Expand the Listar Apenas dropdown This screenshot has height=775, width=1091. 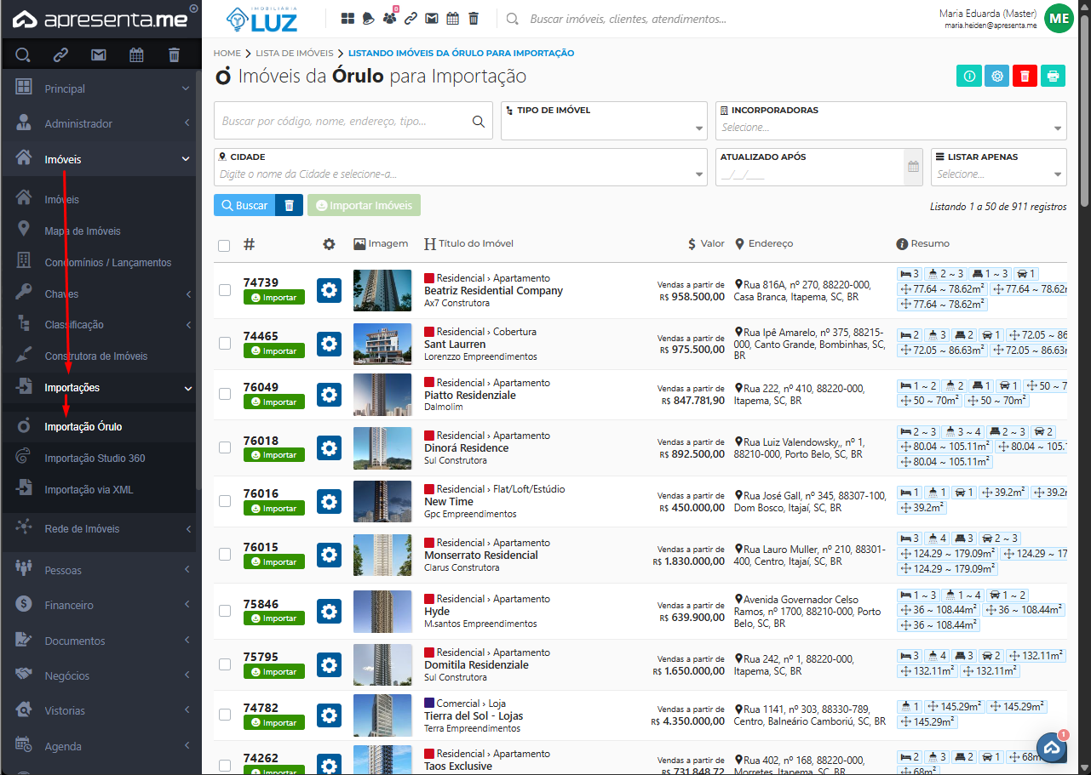pyautogui.click(x=998, y=174)
